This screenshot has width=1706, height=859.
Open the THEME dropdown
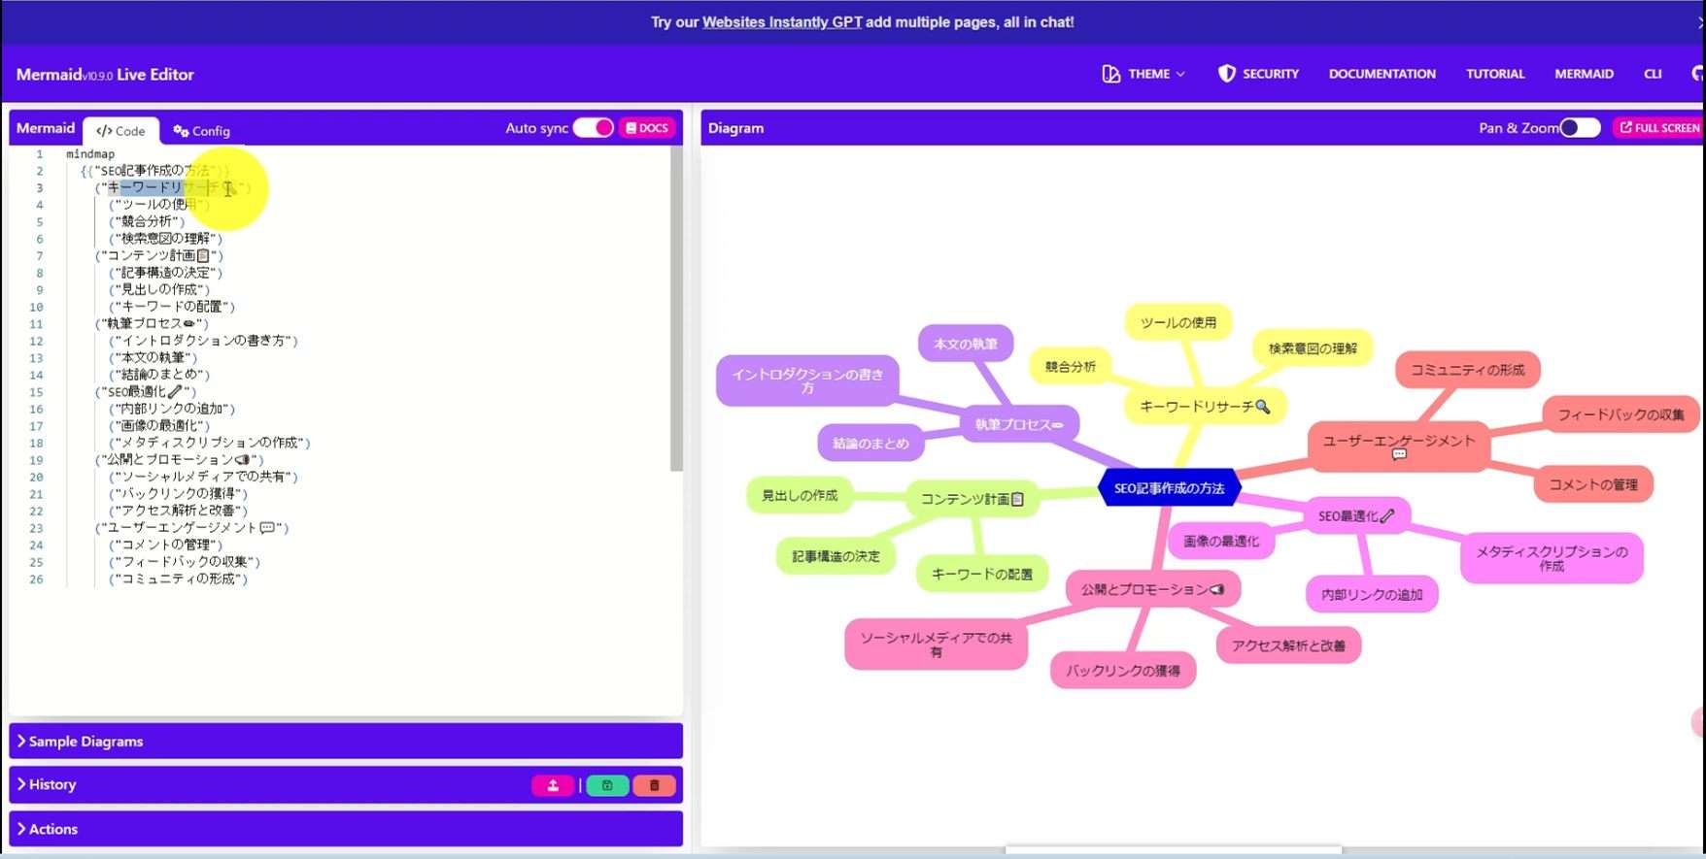[1144, 74]
